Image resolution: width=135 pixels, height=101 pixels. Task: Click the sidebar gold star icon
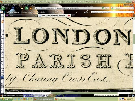coord(2,22)
